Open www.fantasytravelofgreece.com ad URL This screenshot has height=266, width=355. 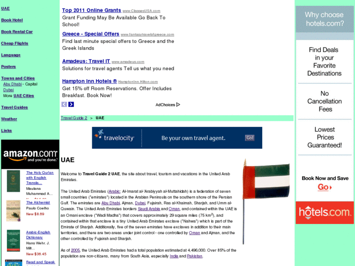click(147, 35)
